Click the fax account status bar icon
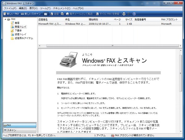 [113, 135]
